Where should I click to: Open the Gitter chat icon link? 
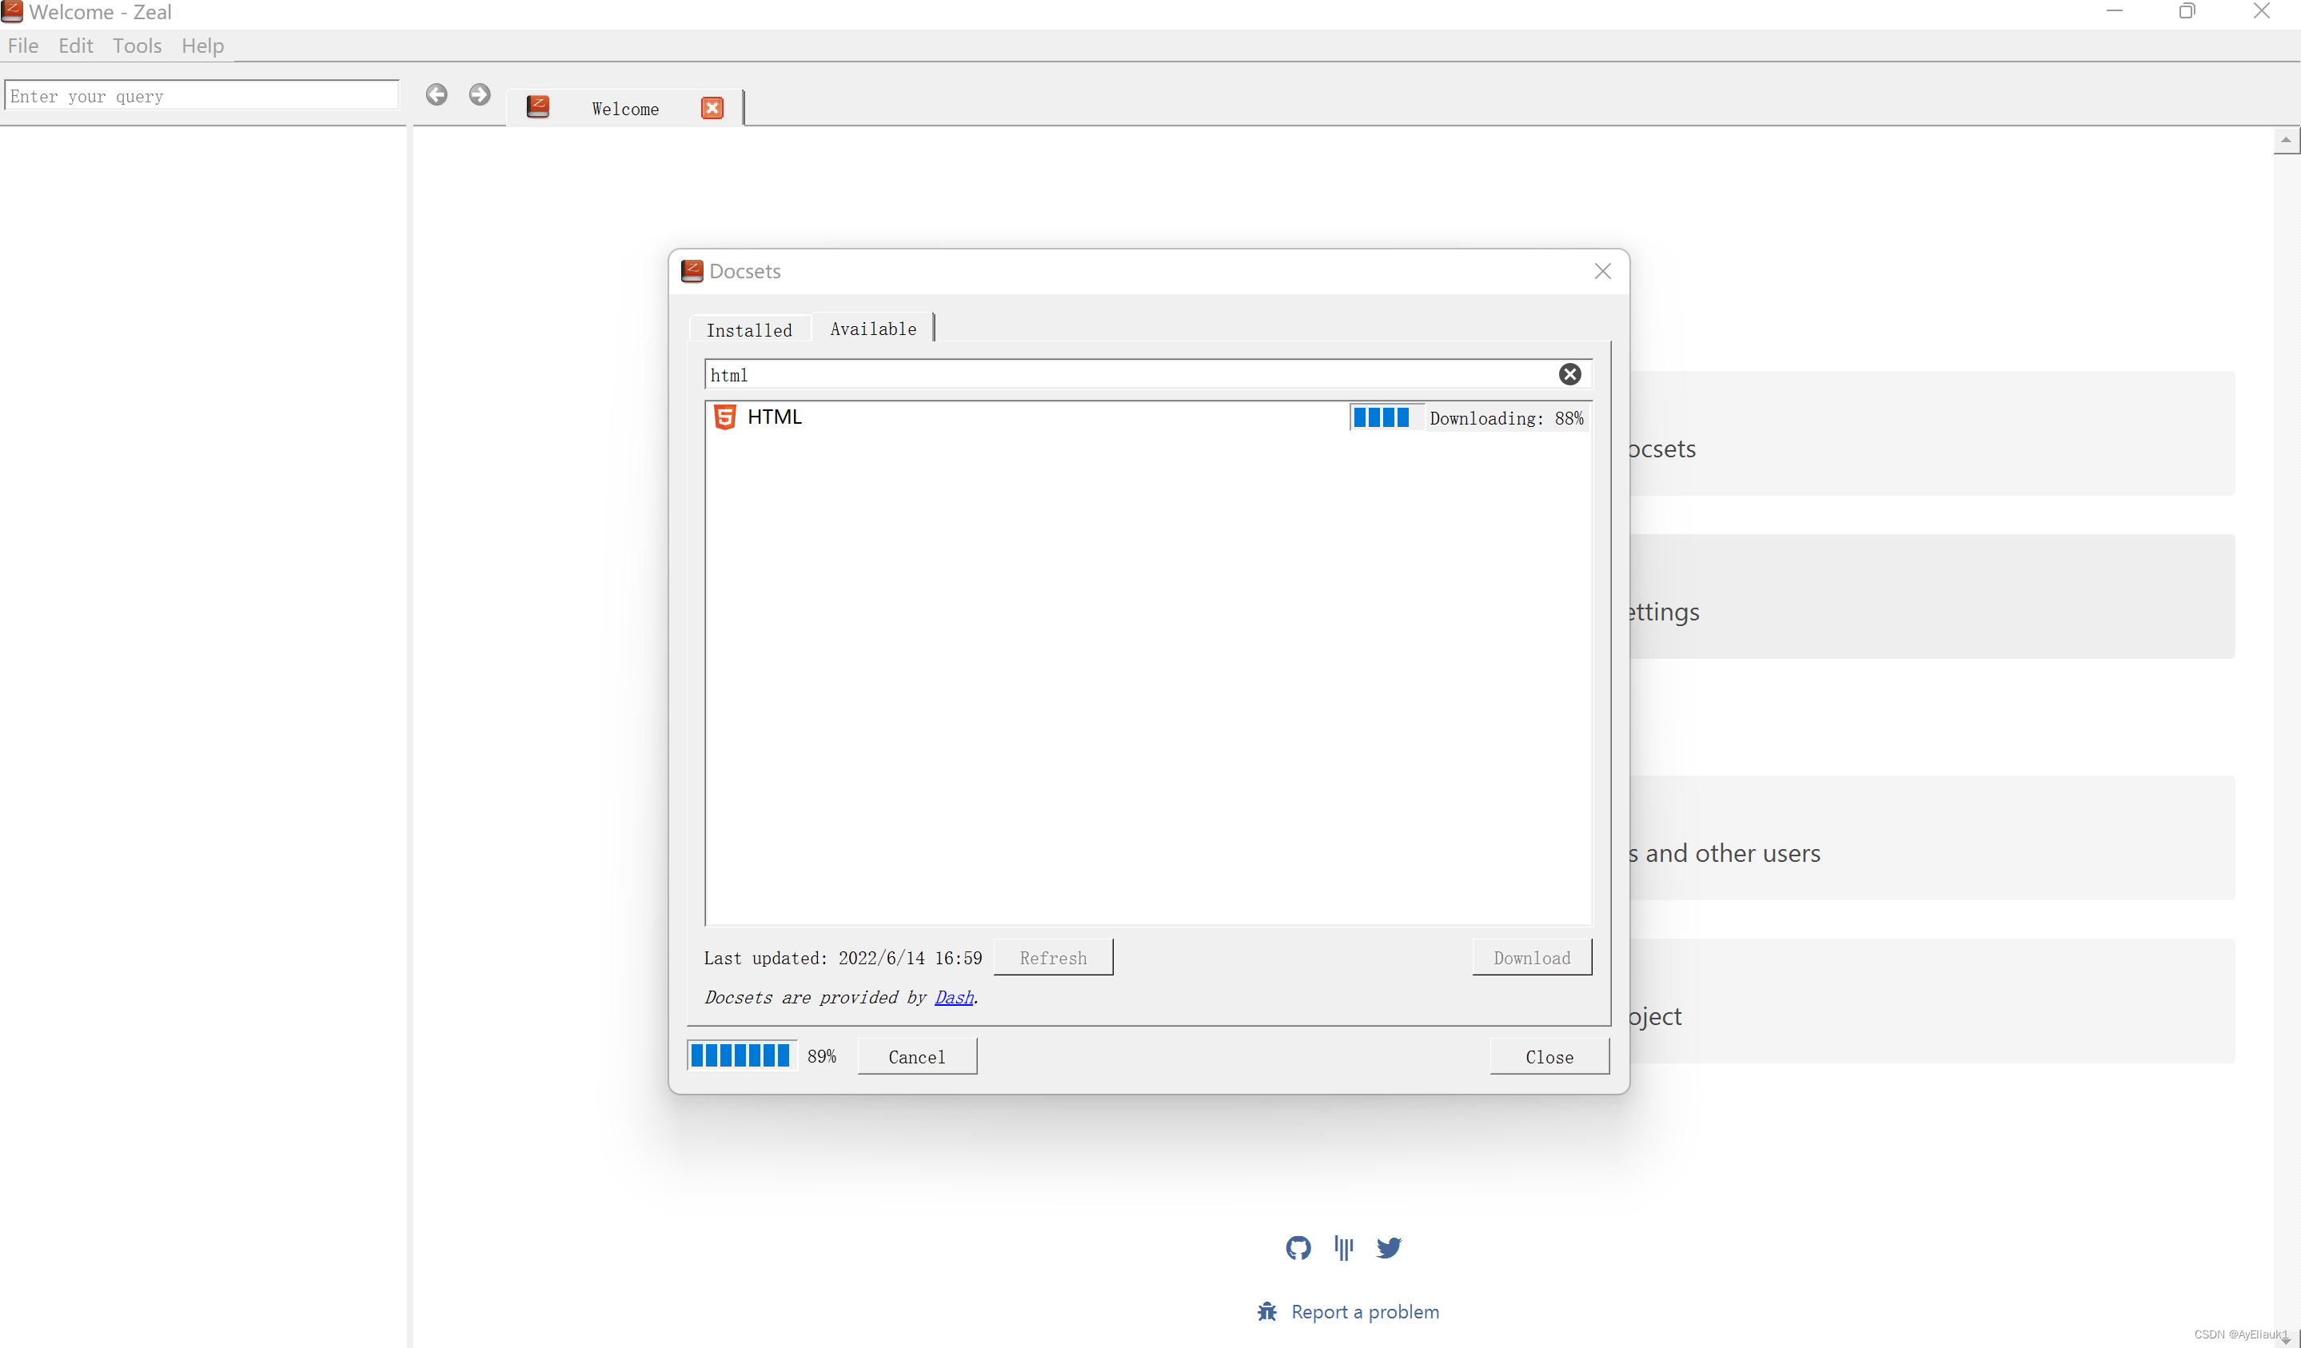[1343, 1247]
